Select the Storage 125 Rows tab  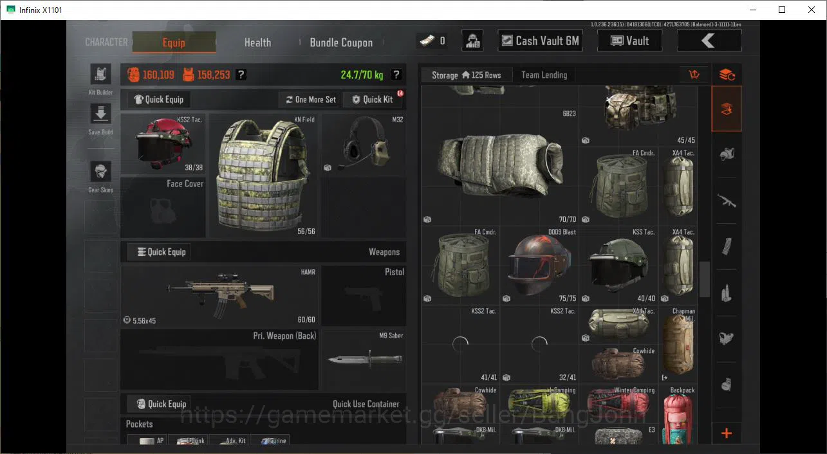[467, 75]
